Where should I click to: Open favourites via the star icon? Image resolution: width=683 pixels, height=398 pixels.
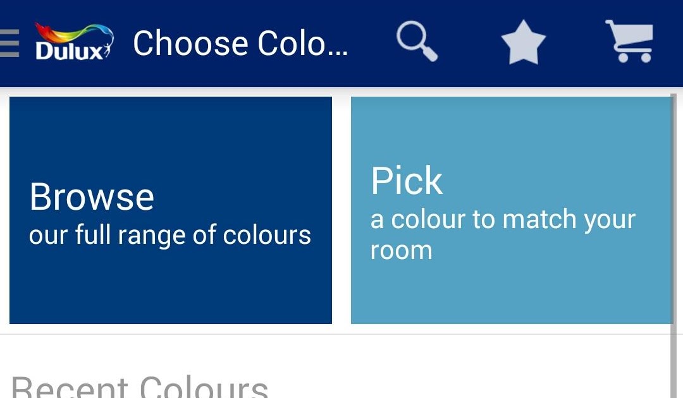(x=523, y=43)
